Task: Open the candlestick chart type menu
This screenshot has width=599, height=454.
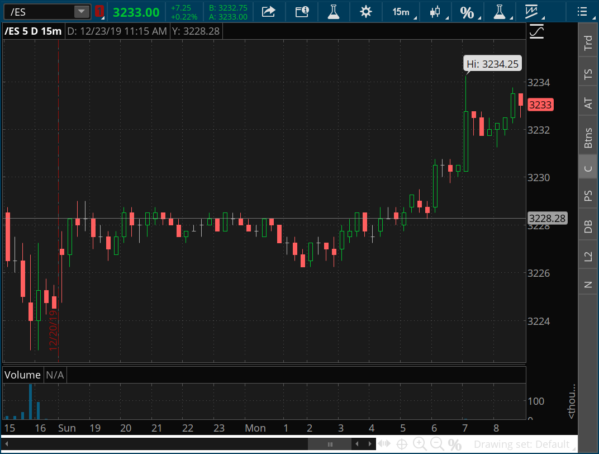Action: pyautogui.click(x=436, y=12)
